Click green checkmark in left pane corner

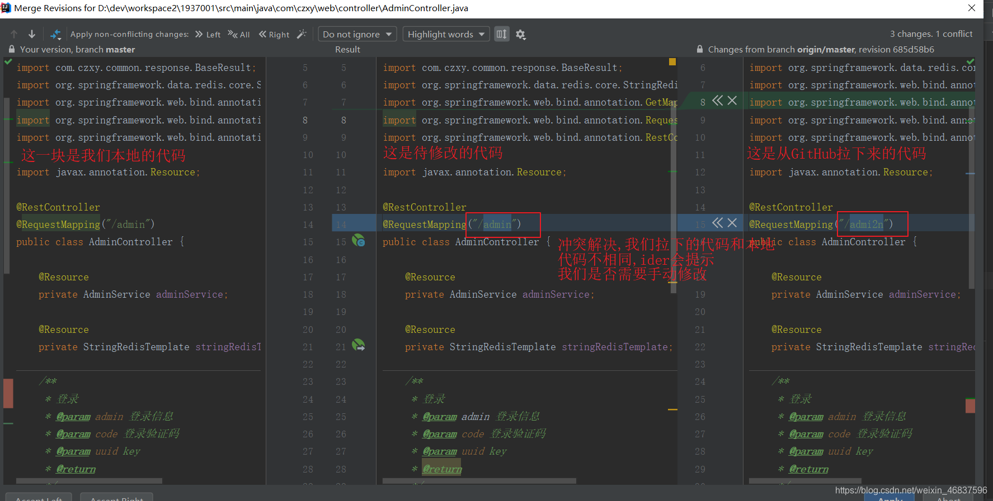[x=8, y=62]
